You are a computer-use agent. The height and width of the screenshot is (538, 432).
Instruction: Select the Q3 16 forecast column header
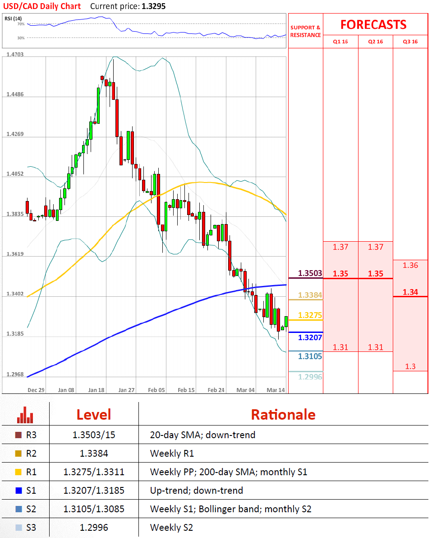(x=410, y=42)
